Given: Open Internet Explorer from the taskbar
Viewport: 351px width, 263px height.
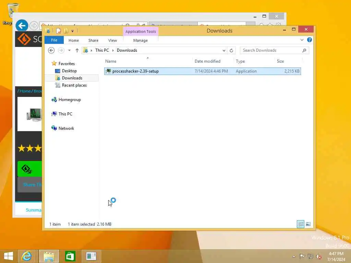Looking at the screenshot, I should pyautogui.click(x=26, y=256).
